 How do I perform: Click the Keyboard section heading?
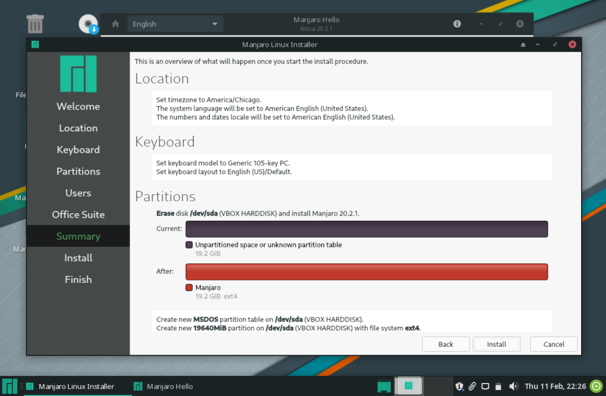pos(165,142)
